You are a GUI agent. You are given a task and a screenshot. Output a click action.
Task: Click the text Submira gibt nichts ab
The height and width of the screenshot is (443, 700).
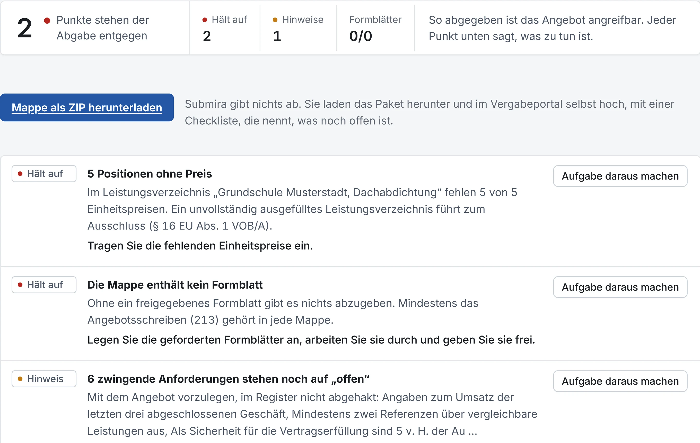tap(429, 112)
